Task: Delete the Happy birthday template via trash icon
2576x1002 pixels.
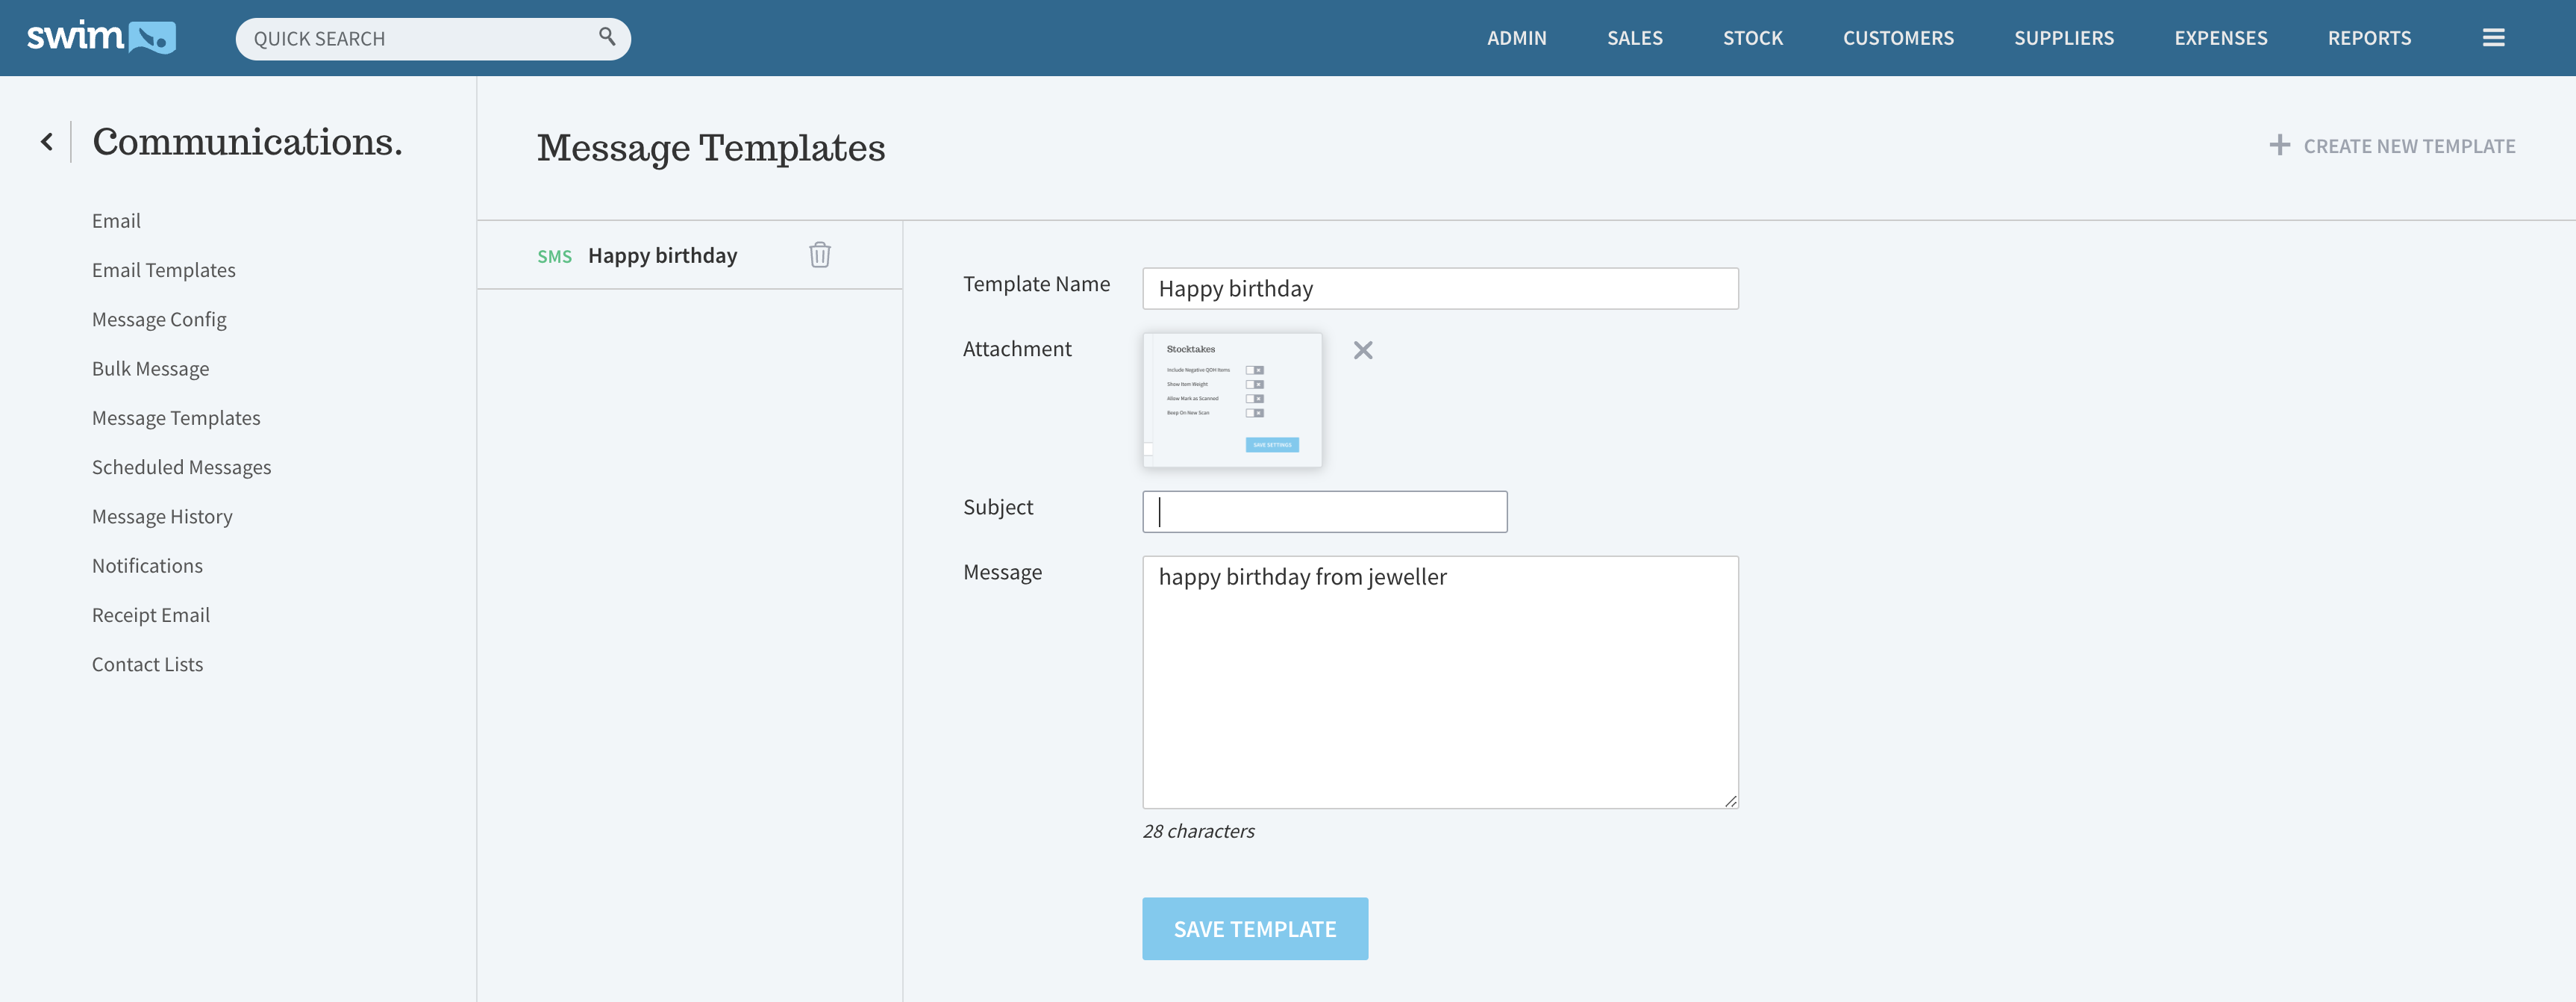Action: point(819,255)
